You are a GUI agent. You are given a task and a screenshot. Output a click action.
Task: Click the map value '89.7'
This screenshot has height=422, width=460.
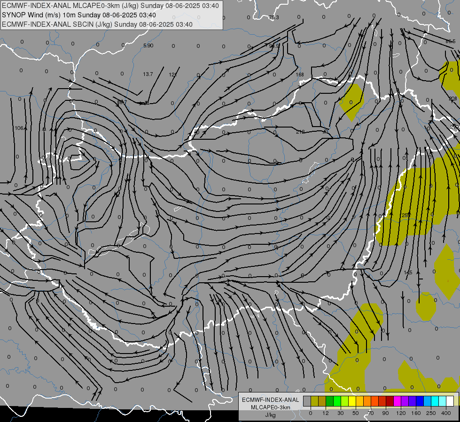pyautogui.click(x=122, y=103)
